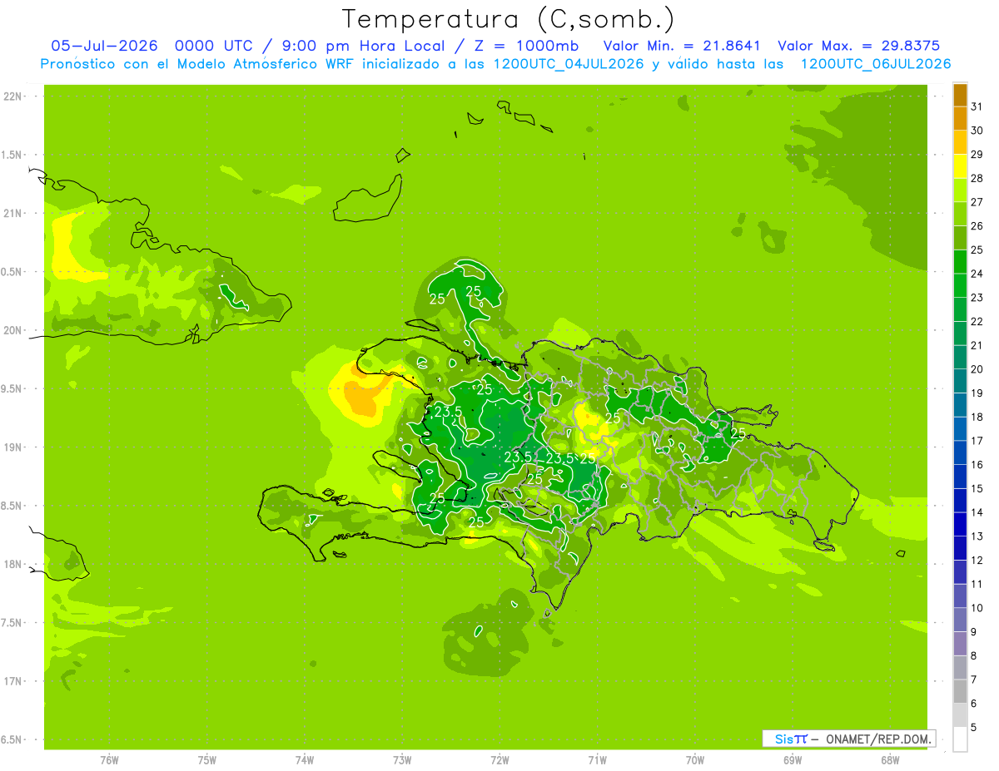Screen dimensions: 999x771
Task: Click the gray 7 legend color block
Action: pyautogui.click(x=960, y=667)
